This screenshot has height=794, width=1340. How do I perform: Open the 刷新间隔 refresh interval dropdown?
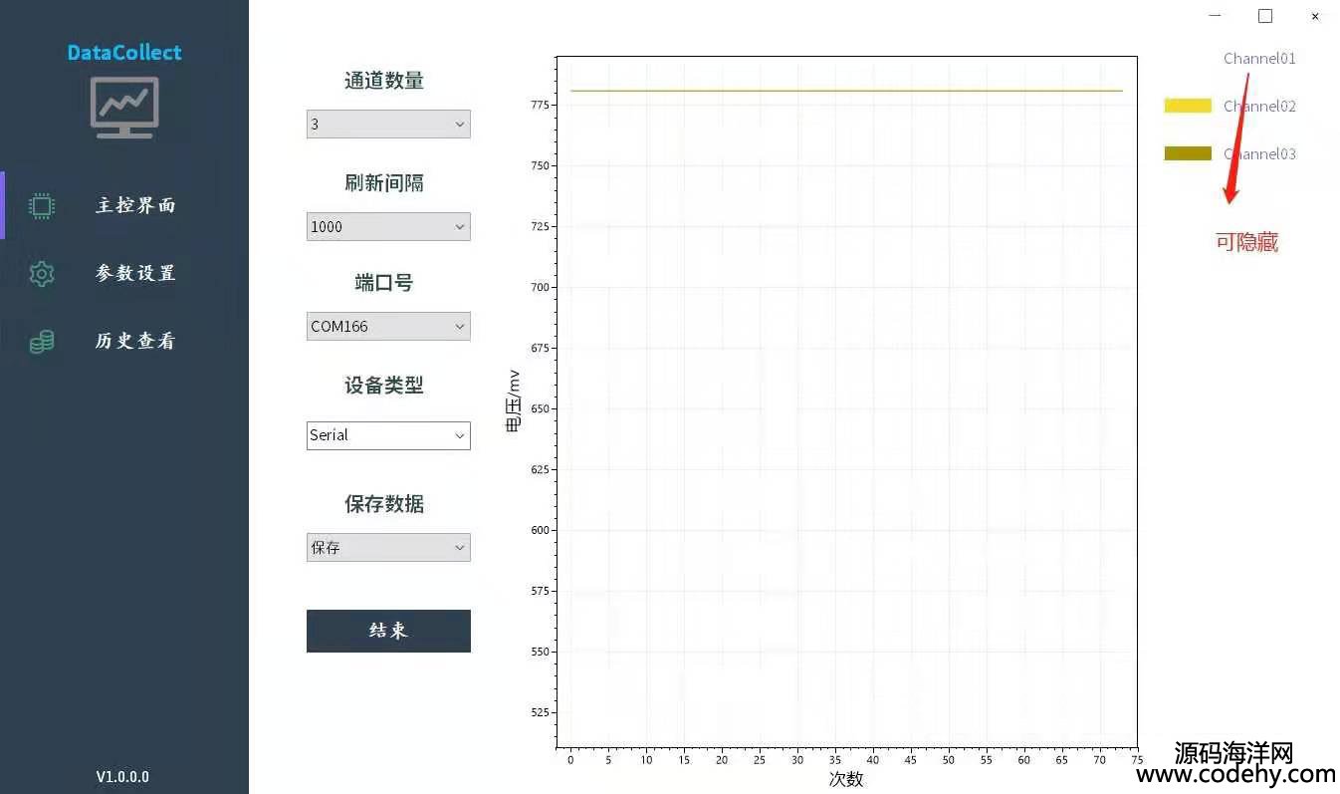[388, 227]
